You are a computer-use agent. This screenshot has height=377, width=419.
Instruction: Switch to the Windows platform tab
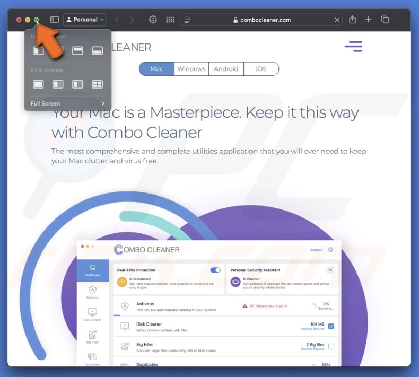pos(191,69)
